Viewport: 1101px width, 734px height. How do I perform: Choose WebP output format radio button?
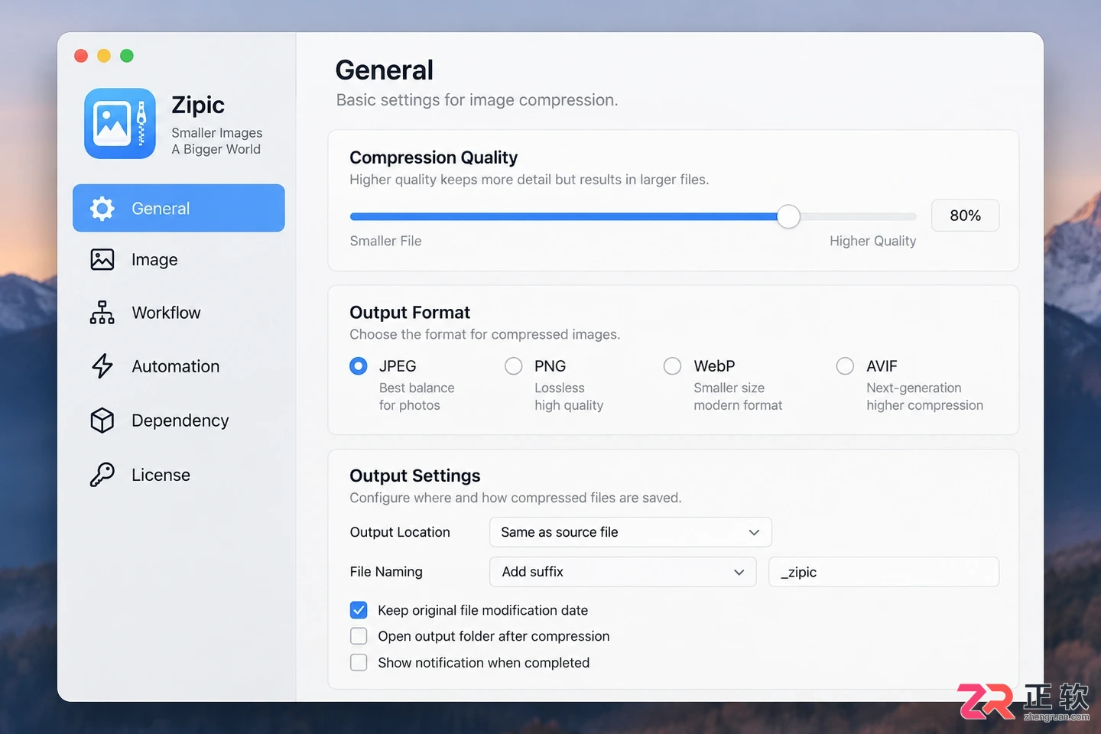click(x=673, y=366)
